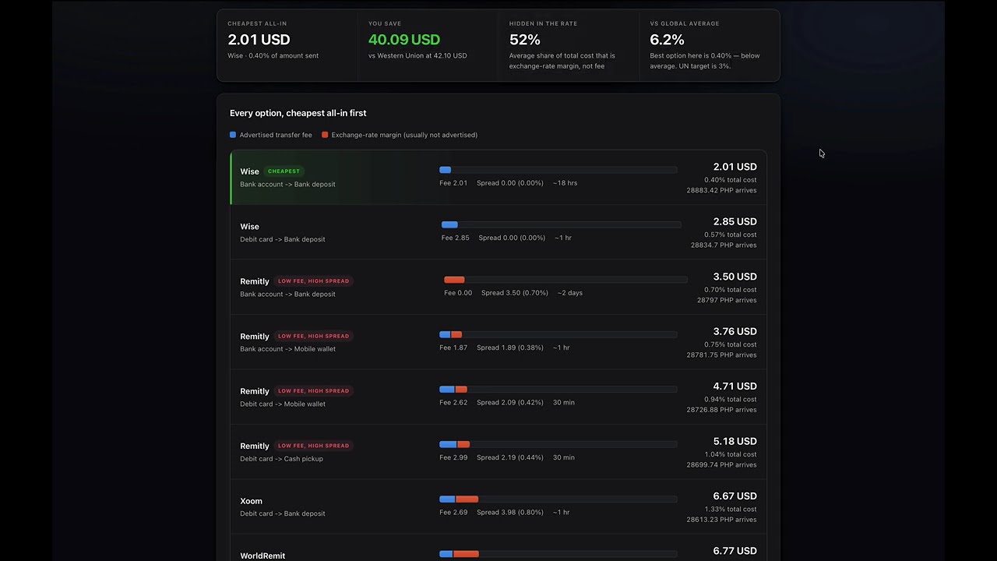The image size is (997, 561).
Task: Click 'Fee 2.69' in the Xoom row
Action: [x=453, y=512]
